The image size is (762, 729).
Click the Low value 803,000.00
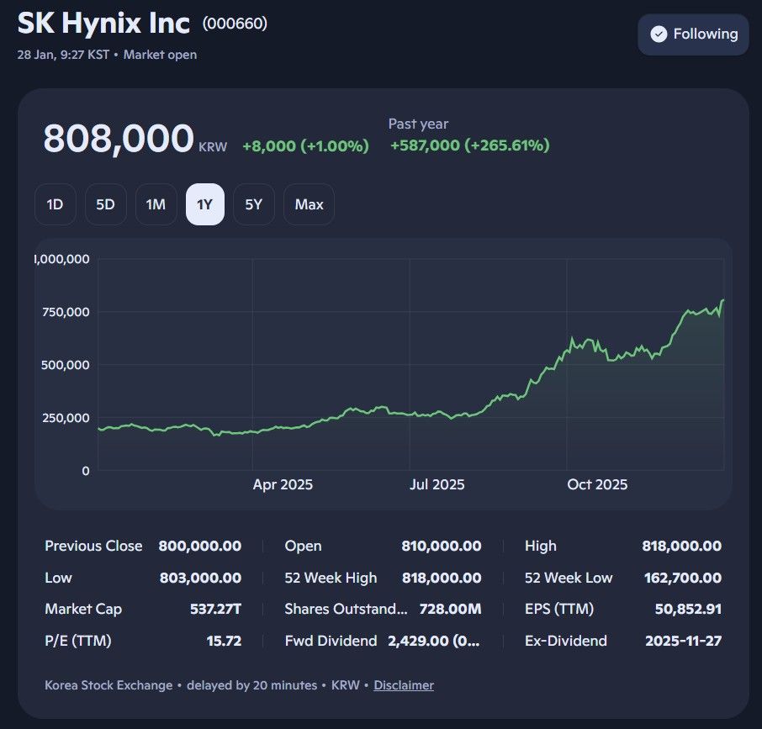point(200,578)
